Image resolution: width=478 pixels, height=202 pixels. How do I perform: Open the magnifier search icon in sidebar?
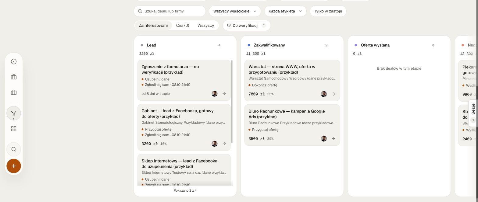pyautogui.click(x=14, y=149)
